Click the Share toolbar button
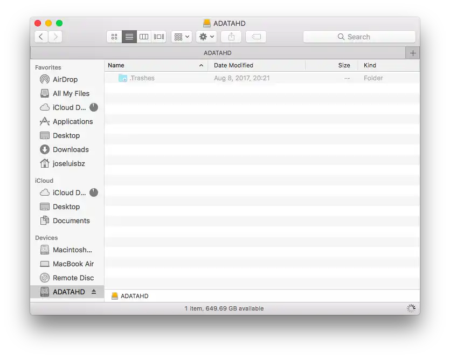 click(x=231, y=37)
